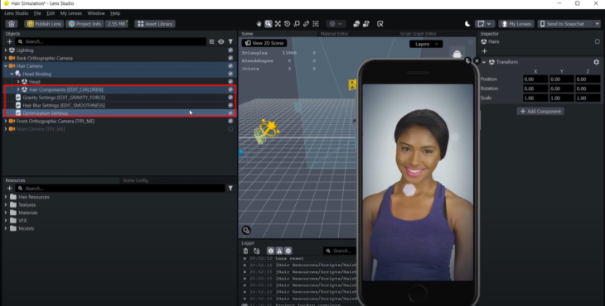Open Transform component gear settings
Image resolution: width=605 pixels, height=306 pixels.
(x=596, y=62)
